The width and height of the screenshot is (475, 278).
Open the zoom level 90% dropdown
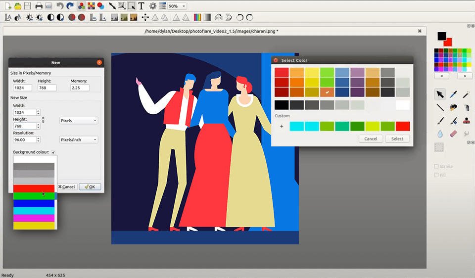[177, 6]
